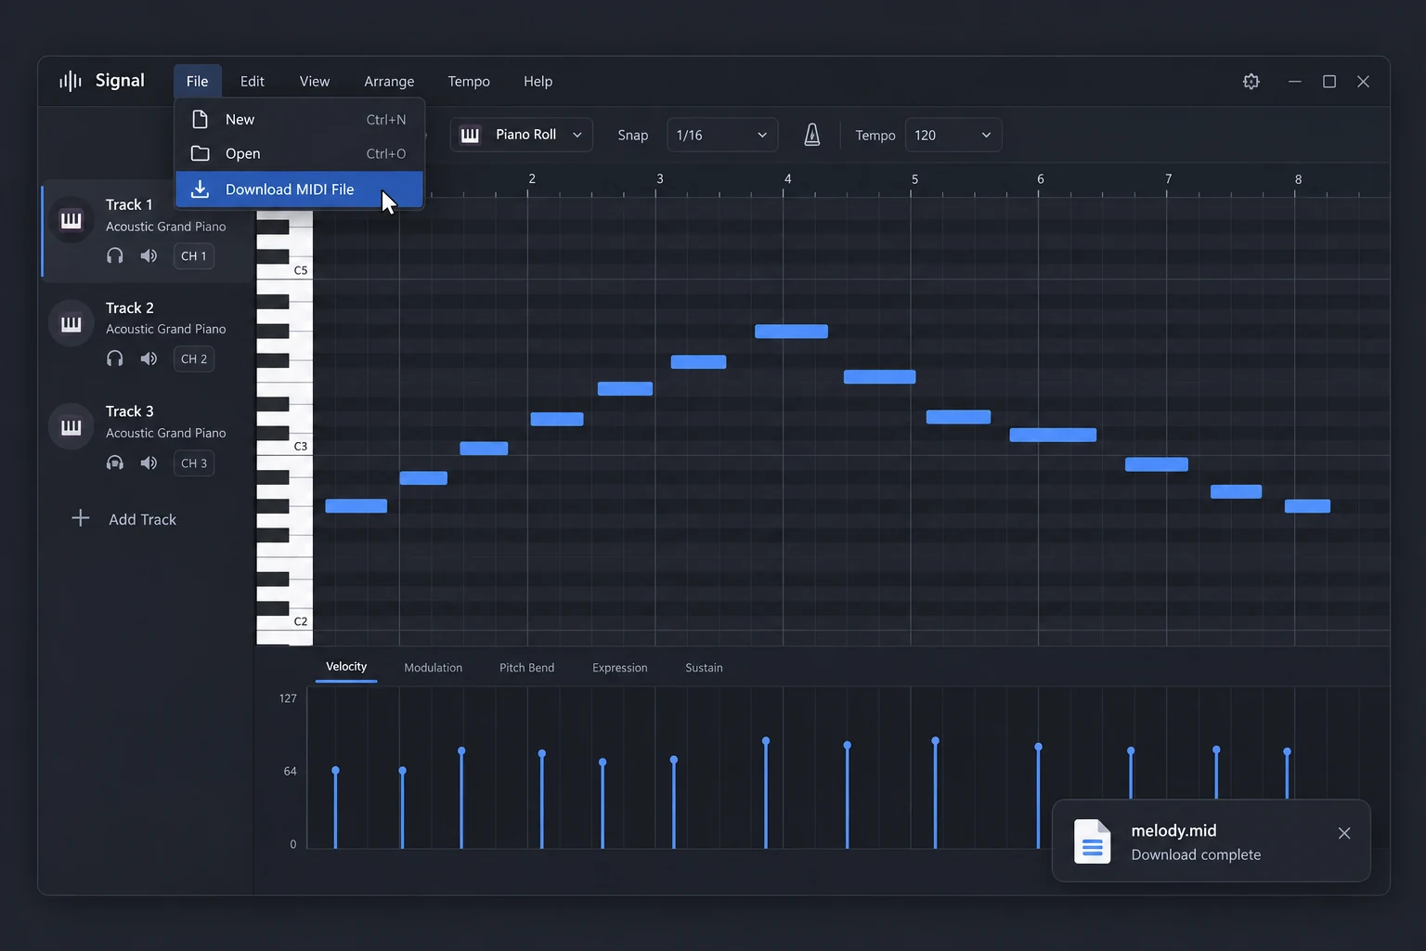Choose New from the File menu

pos(299,119)
